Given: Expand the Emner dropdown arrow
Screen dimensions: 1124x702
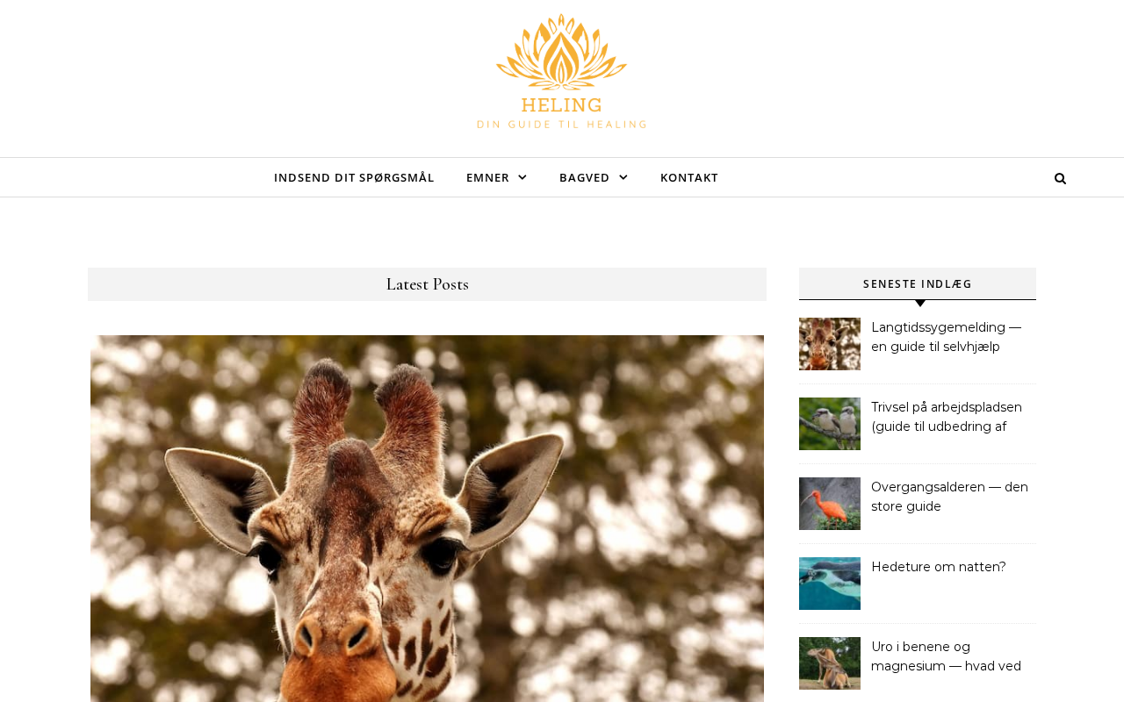Looking at the screenshot, I should (522, 177).
